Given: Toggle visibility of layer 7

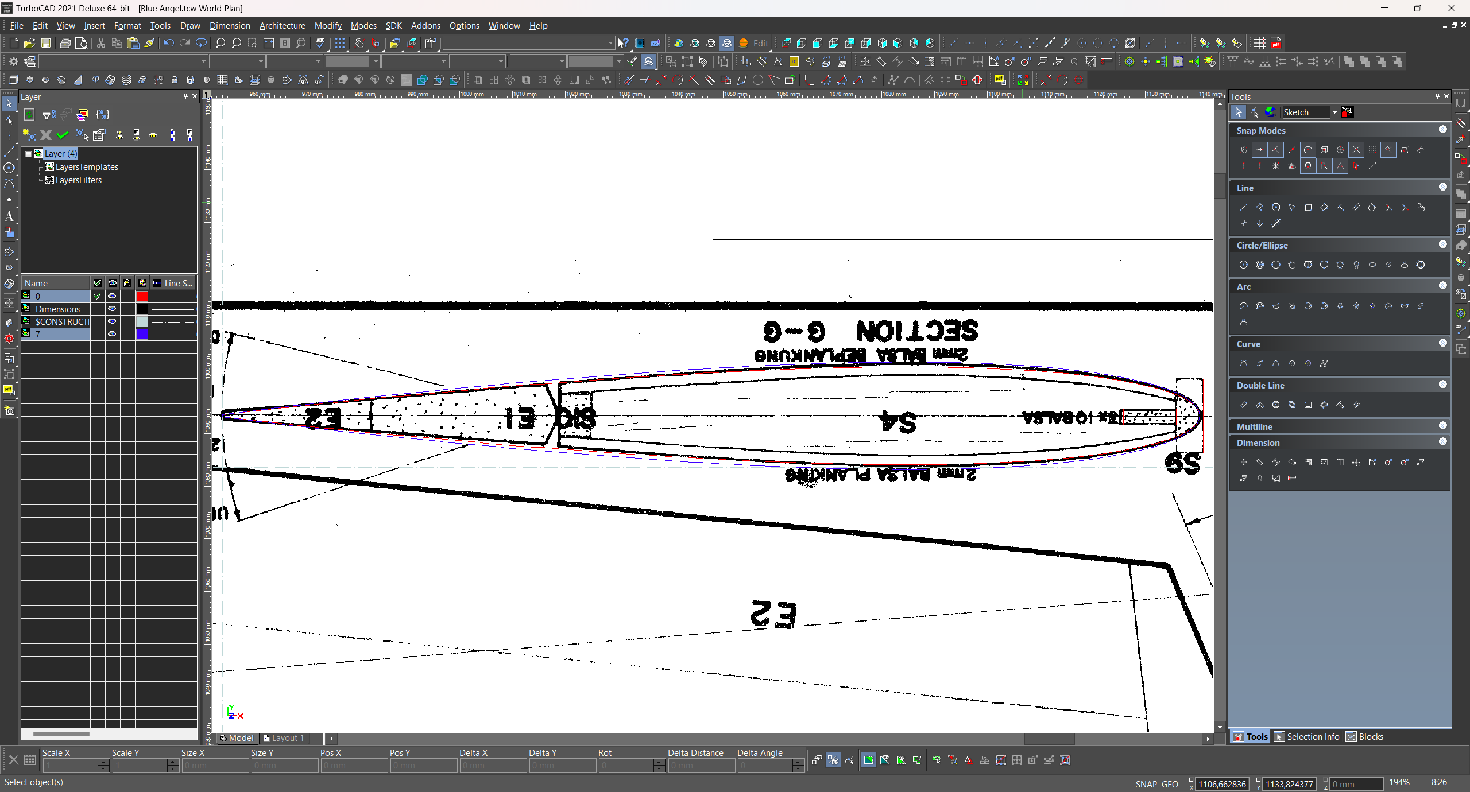Looking at the screenshot, I should tap(113, 334).
